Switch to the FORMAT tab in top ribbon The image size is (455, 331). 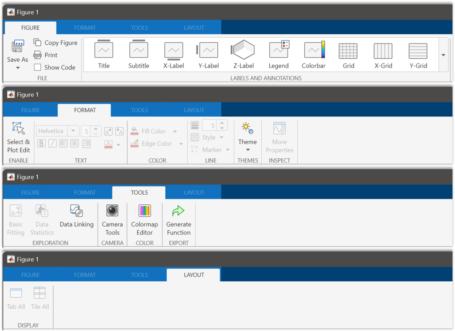tap(85, 28)
